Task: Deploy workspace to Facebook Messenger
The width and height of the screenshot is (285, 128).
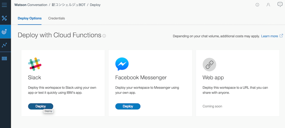Action: [x=128, y=106]
